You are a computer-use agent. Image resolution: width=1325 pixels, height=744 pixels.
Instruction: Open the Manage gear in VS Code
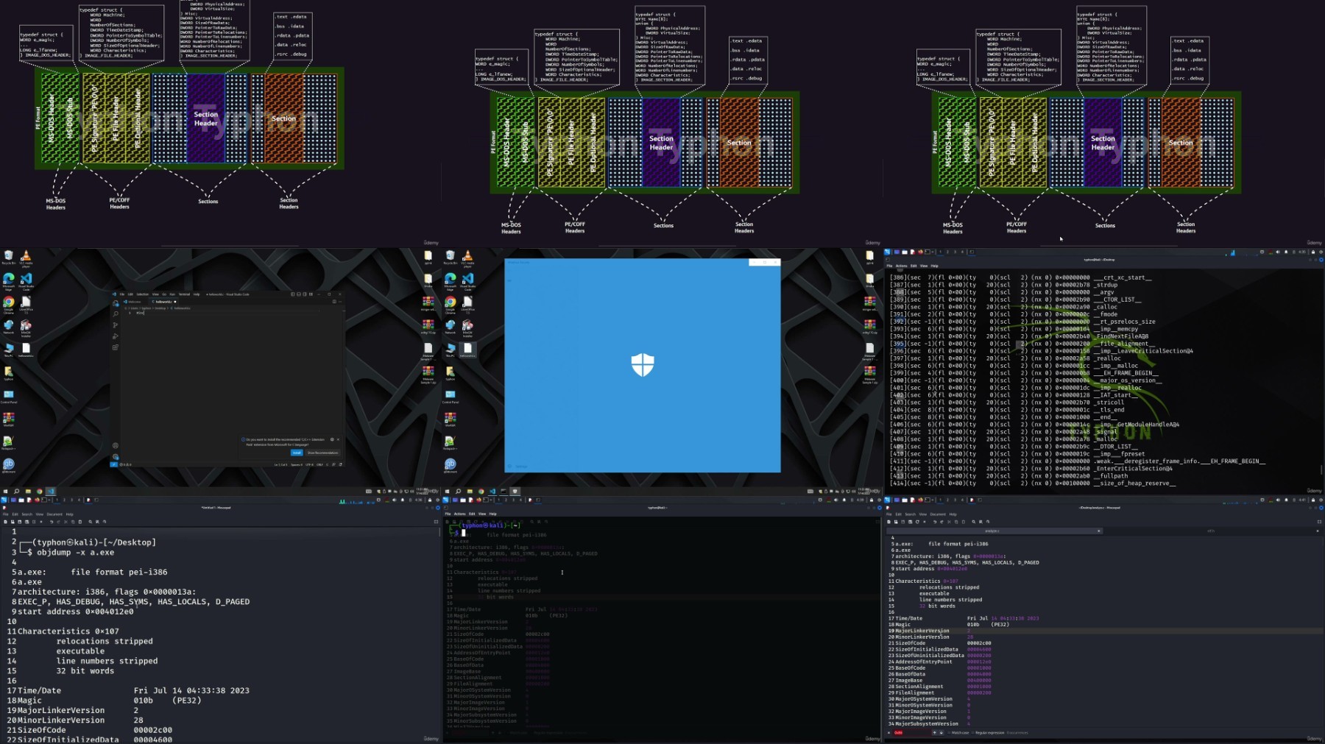point(115,457)
